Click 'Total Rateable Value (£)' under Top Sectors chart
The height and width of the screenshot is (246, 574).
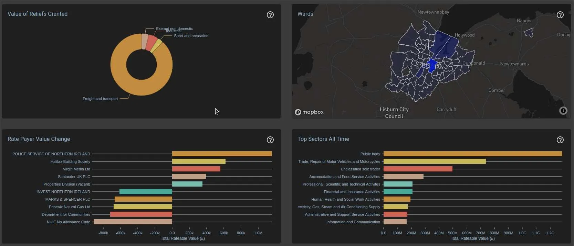(x=473, y=238)
